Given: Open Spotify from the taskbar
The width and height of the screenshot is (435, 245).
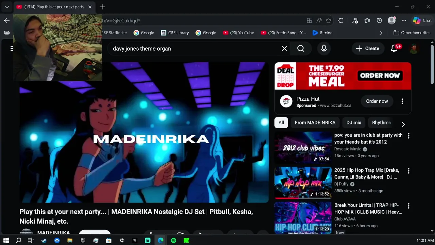Looking at the screenshot, I should pyautogui.click(x=174, y=241).
